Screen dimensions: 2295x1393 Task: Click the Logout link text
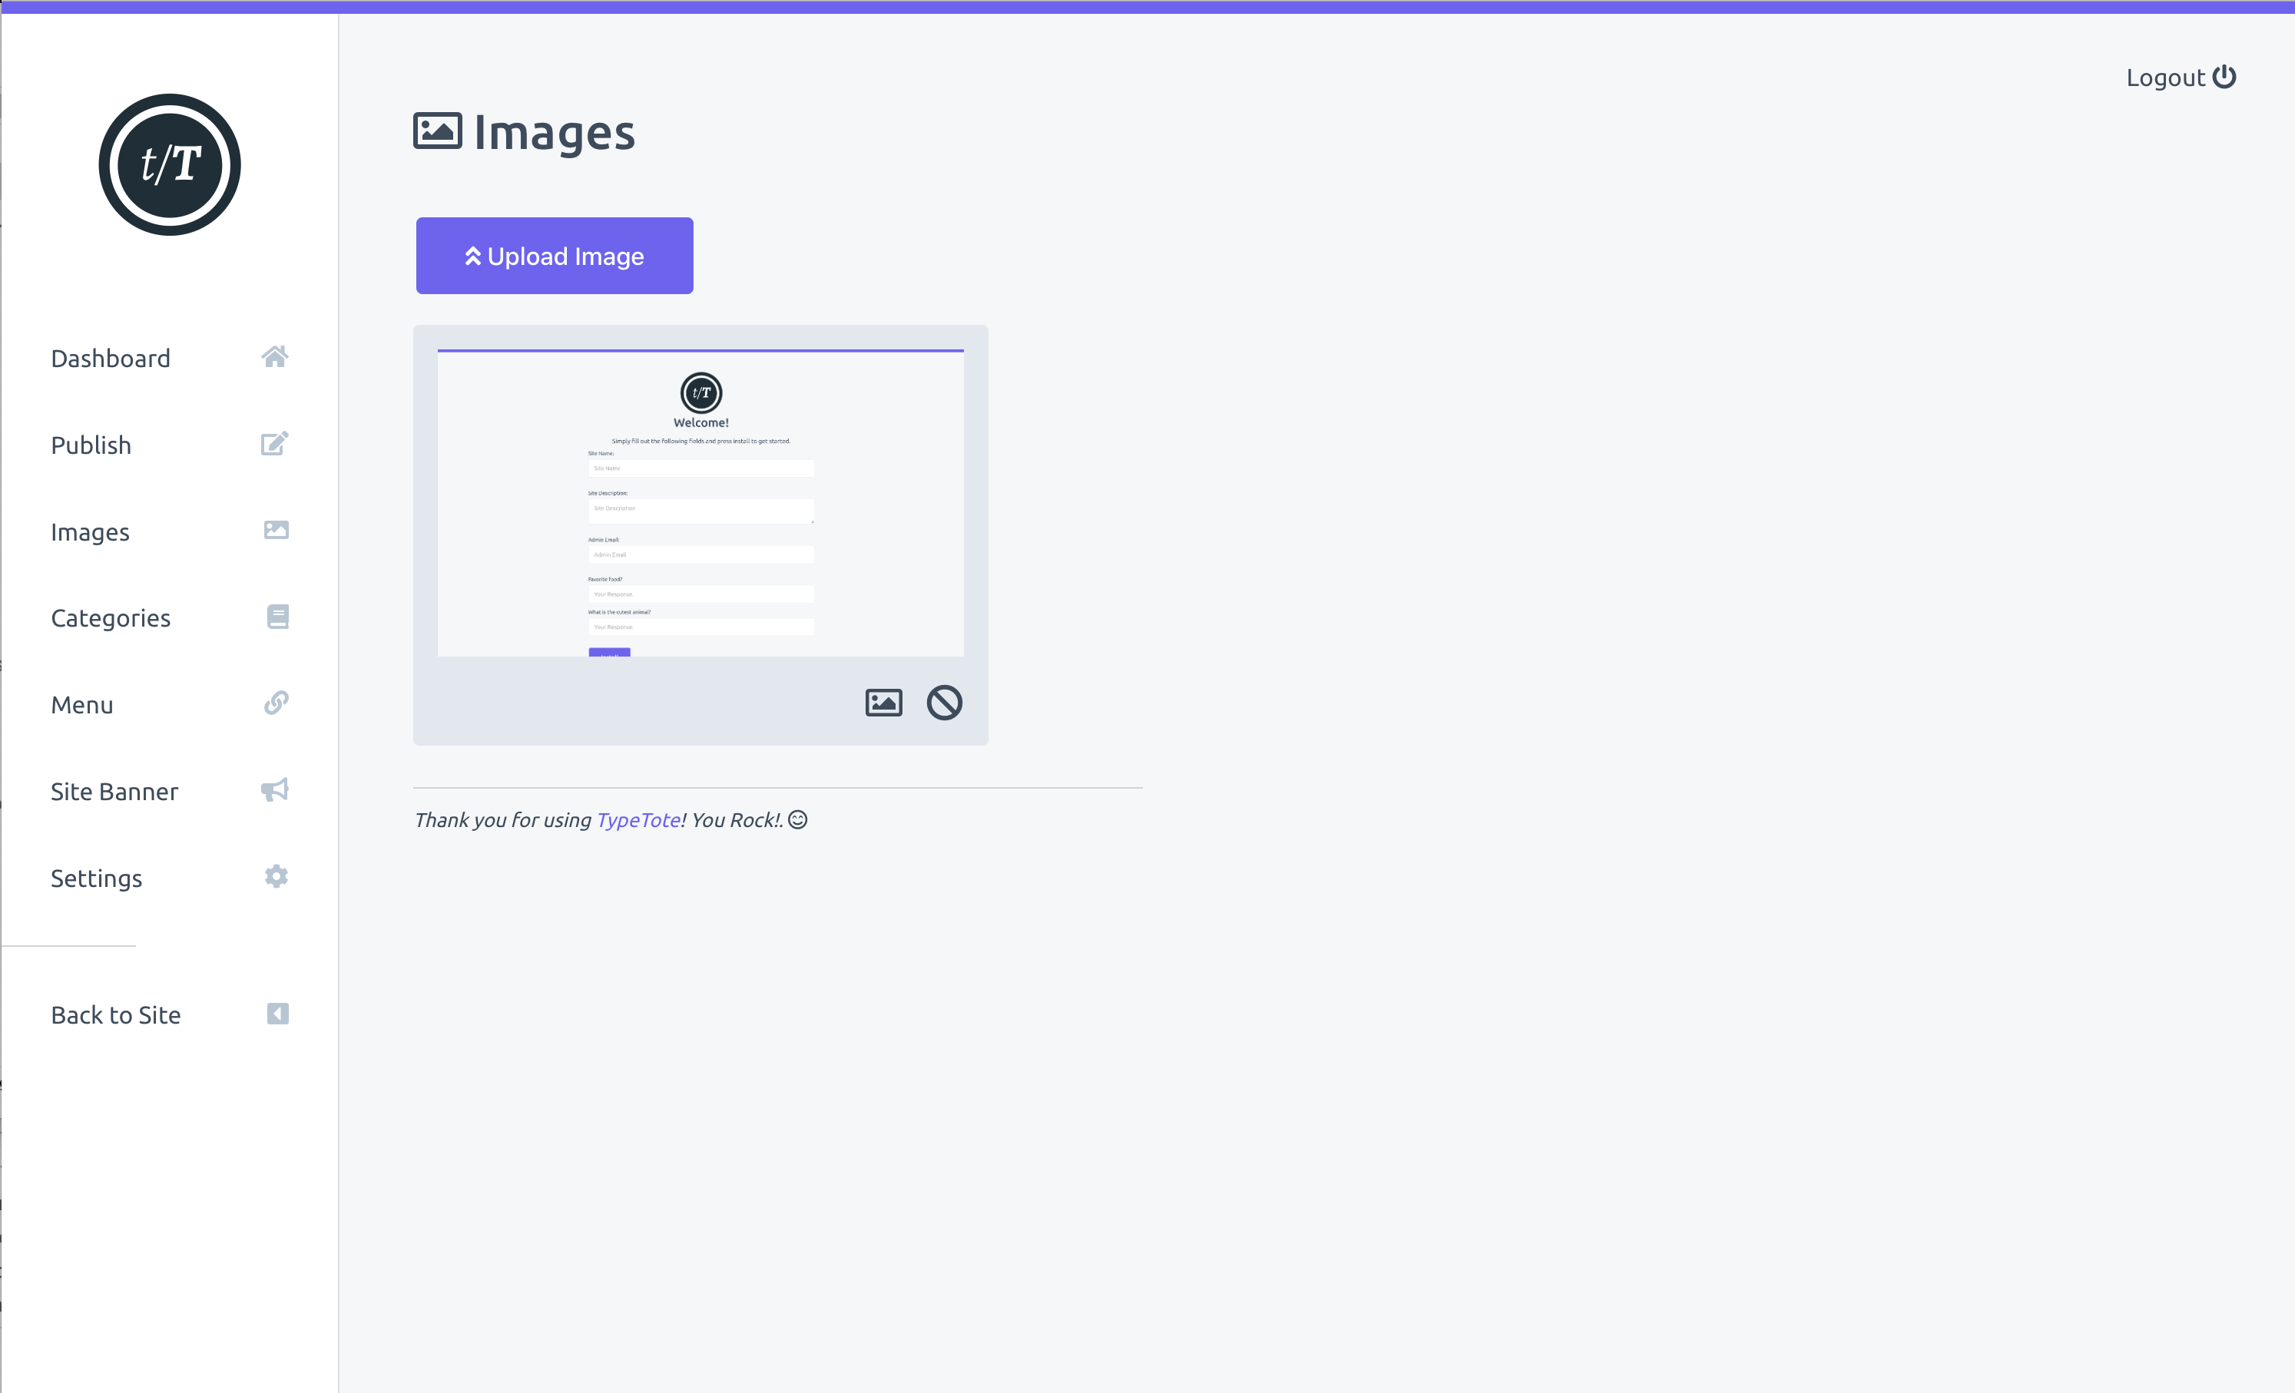coord(2164,78)
